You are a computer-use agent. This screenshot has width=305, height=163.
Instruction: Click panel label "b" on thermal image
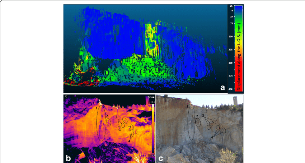(69, 157)
